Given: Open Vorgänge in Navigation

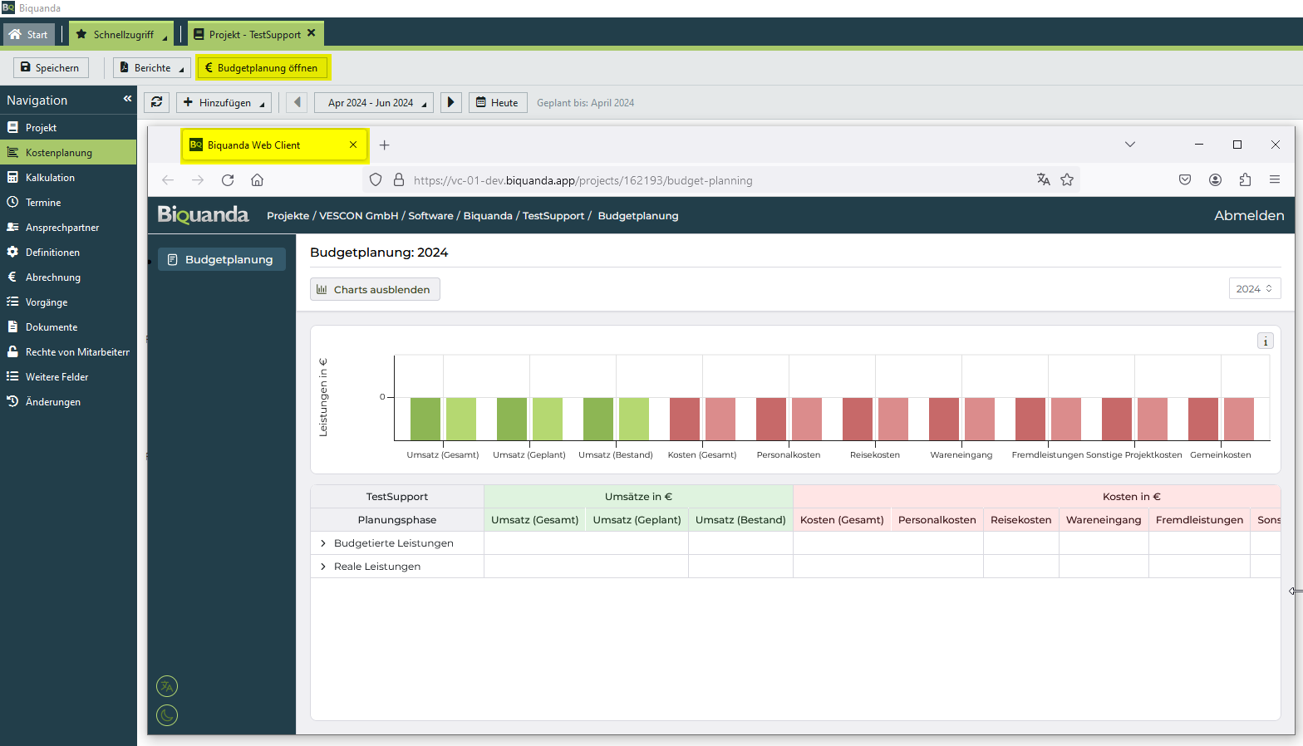Looking at the screenshot, I should 68,302.
